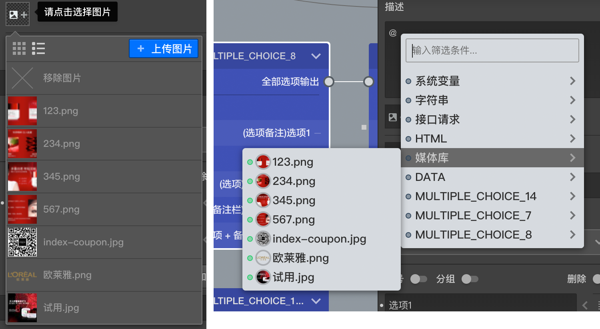This screenshot has height=329, width=600.
Task: Click the add image icon
Action: click(x=18, y=14)
